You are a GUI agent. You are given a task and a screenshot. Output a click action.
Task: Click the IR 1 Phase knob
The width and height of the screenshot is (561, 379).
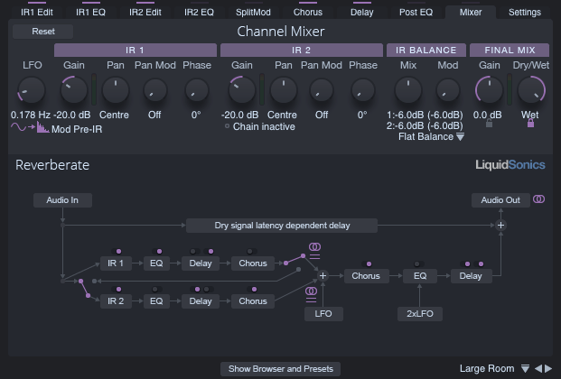pyautogui.click(x=197, y=90)
